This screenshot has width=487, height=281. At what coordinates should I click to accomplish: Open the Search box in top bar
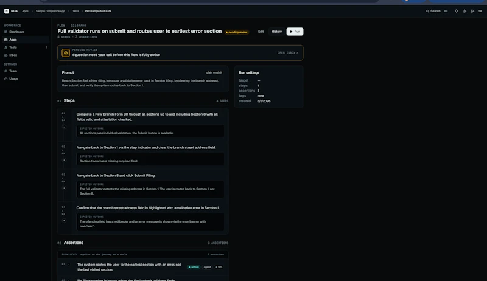[x=436, y=11]
